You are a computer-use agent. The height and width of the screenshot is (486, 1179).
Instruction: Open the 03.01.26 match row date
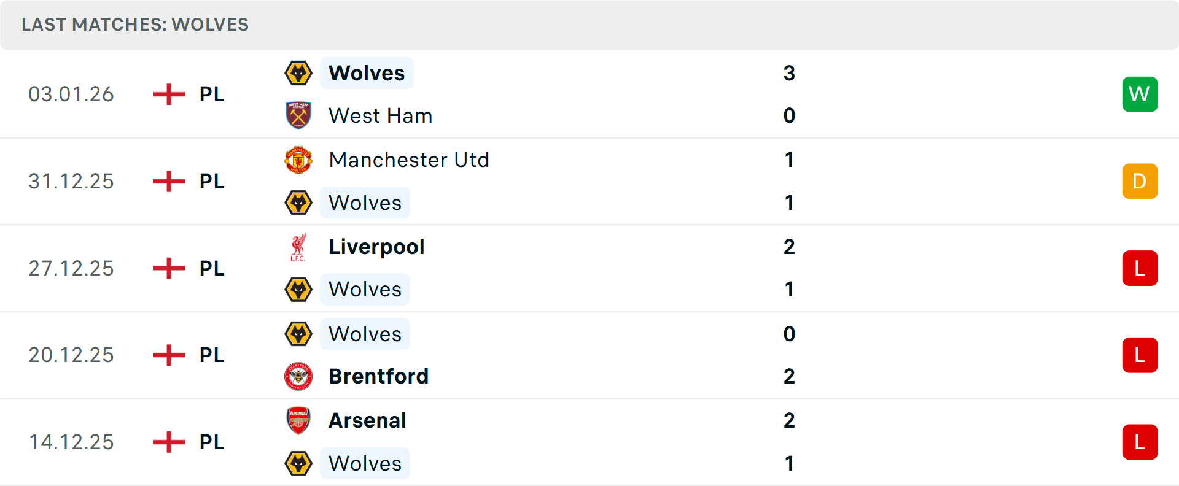(x=71, y=94)
